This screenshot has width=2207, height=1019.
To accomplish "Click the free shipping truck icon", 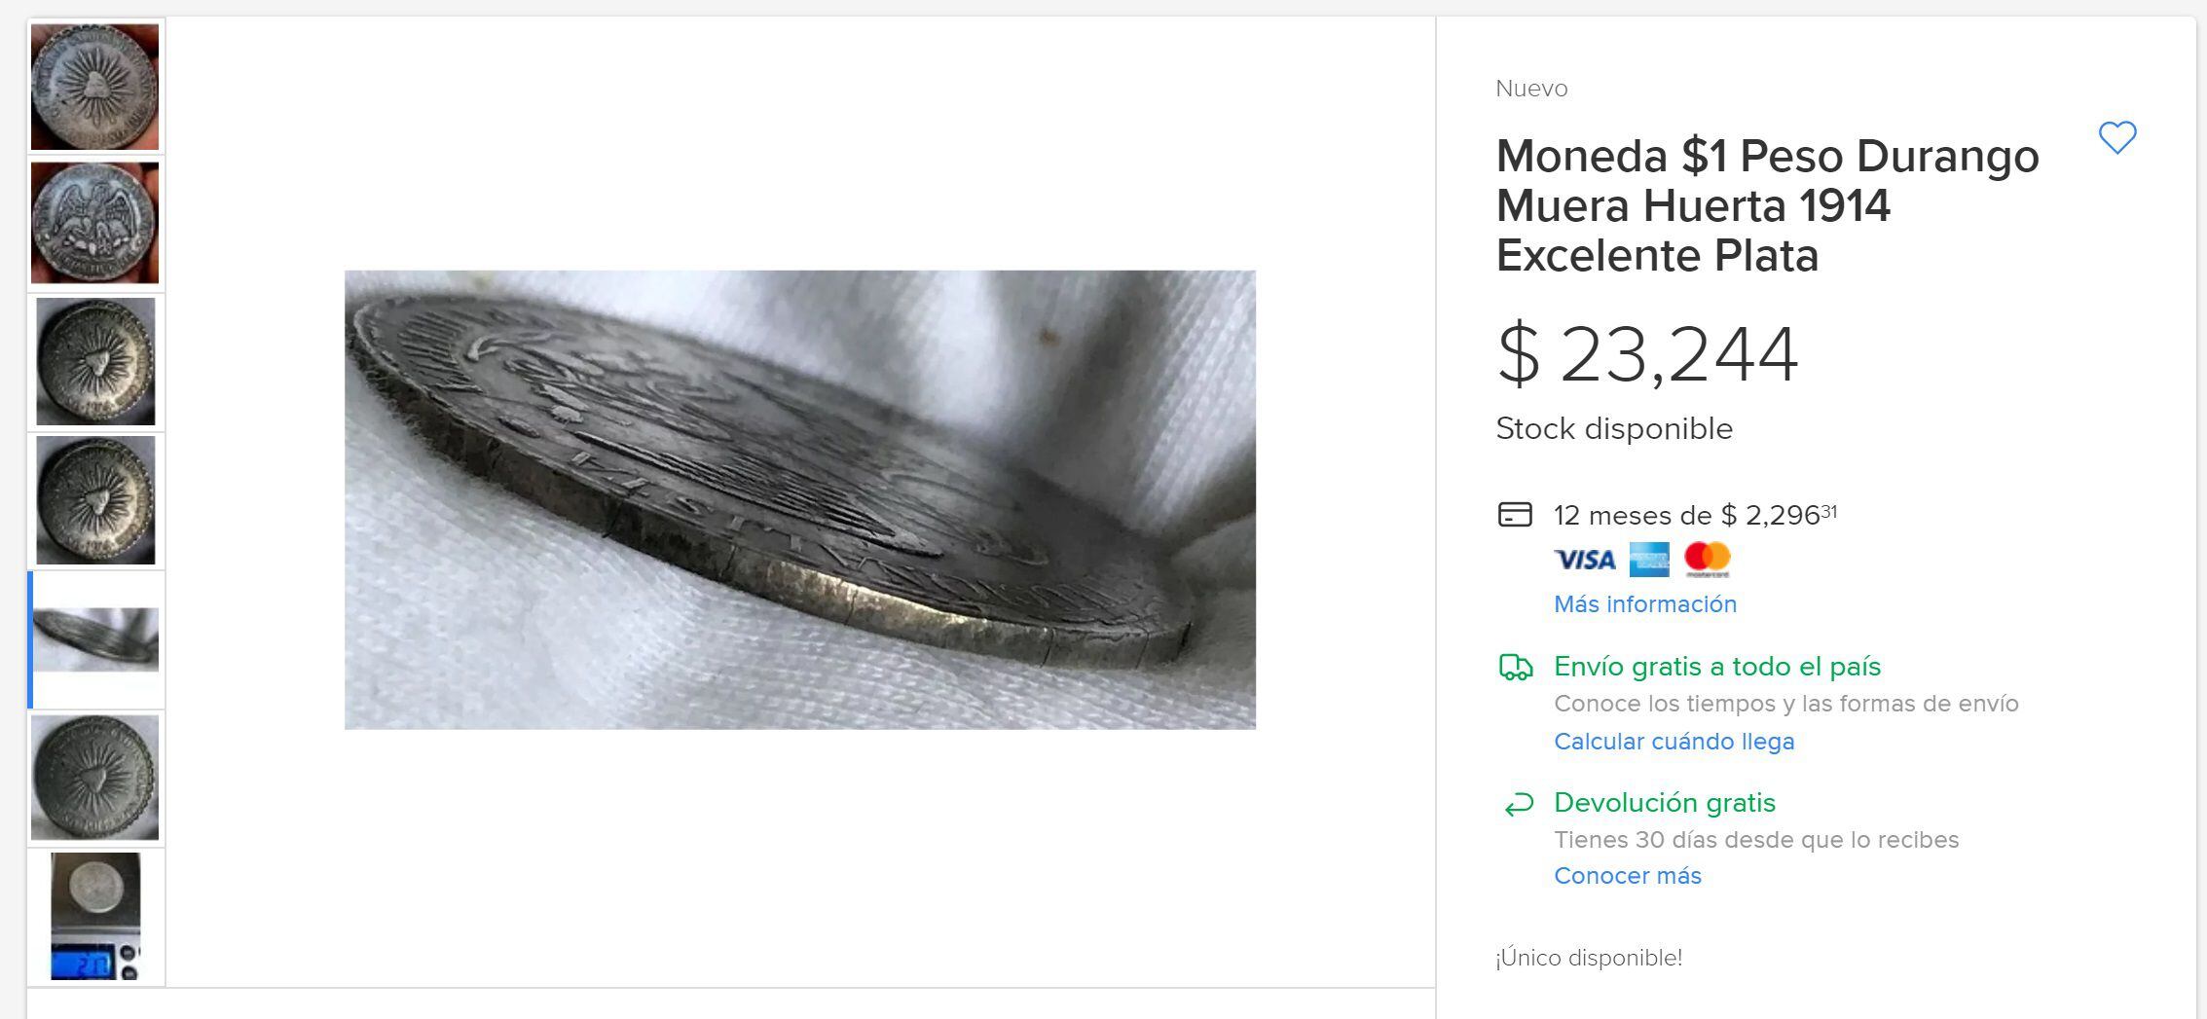I will 1515,667.
